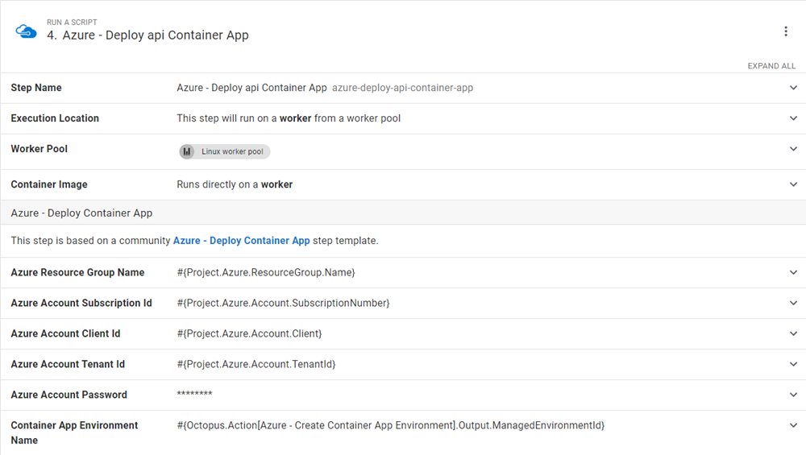Expand the Container Image row chevron
Screen dimensions: 806x455
tap(793, 184)
